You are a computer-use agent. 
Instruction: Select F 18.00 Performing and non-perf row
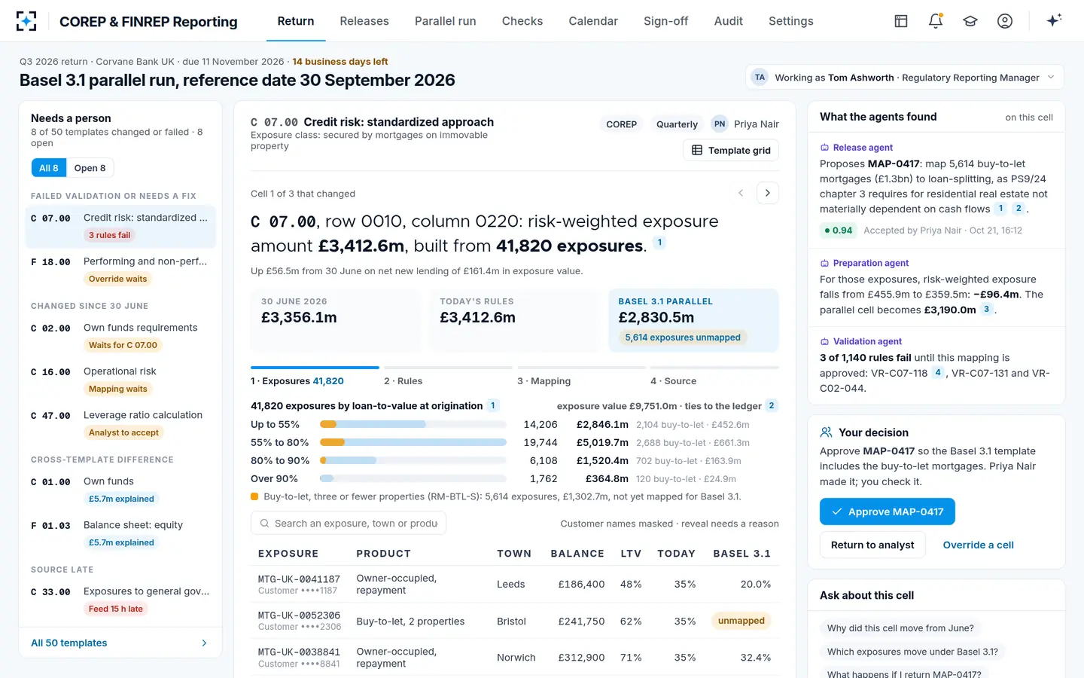(120, 270)
